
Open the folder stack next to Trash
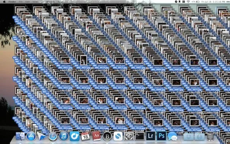[199, 136]
